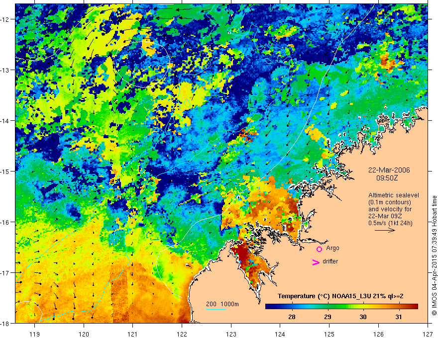Click the longitude label '122'
Screen dimensions: 438x338
point(182,334)
